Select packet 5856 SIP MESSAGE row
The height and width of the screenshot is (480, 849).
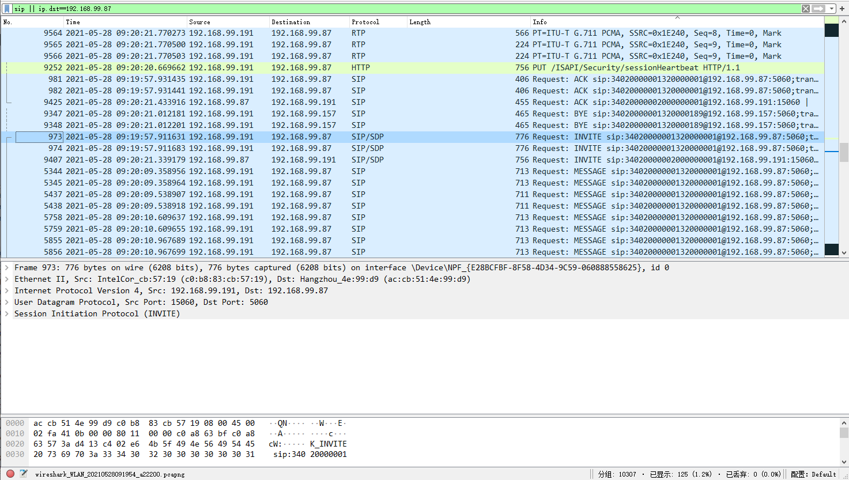pyautogui.click(x=413, y=252)
